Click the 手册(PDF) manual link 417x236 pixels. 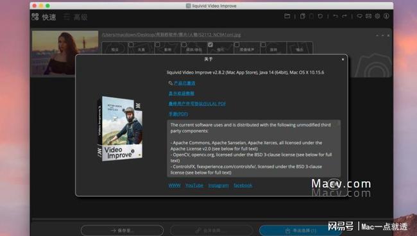[178, 114]
